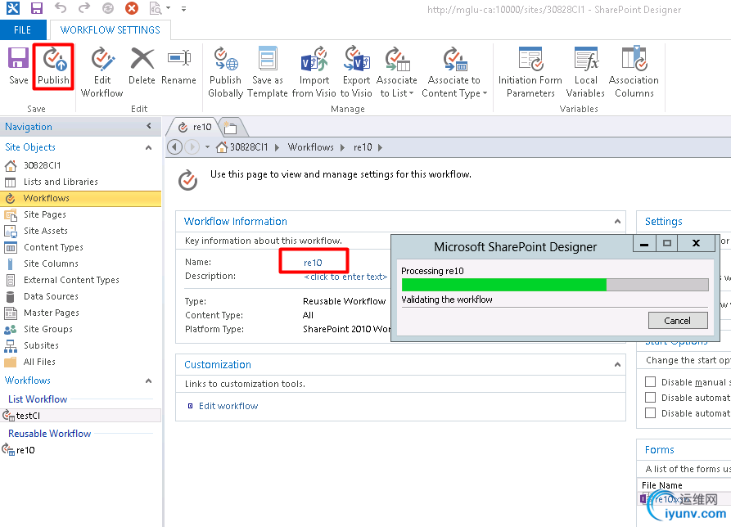This screenshot has height=527, width=731.
Task: Delete the workflow using the ribbon
Action: click(142, 65)
